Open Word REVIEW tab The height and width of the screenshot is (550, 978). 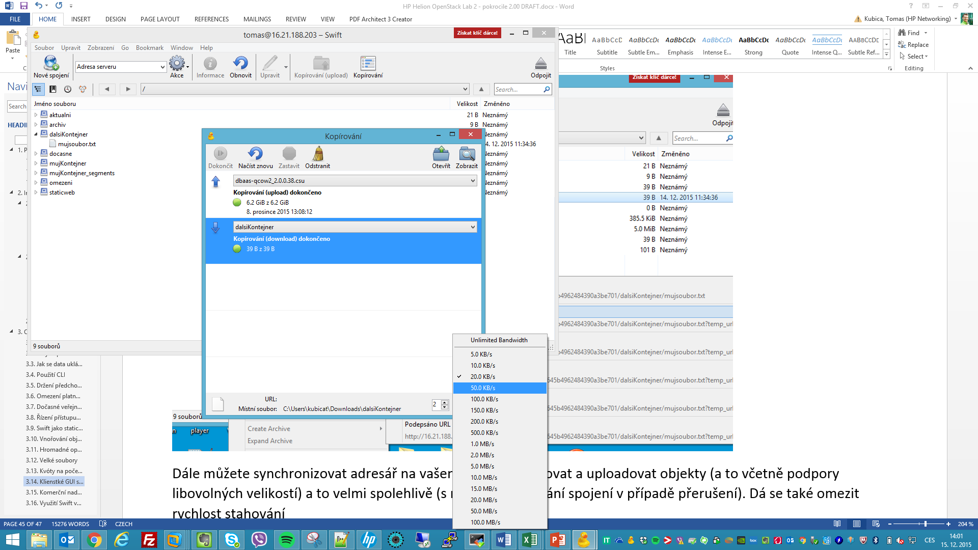click(296, 19)
